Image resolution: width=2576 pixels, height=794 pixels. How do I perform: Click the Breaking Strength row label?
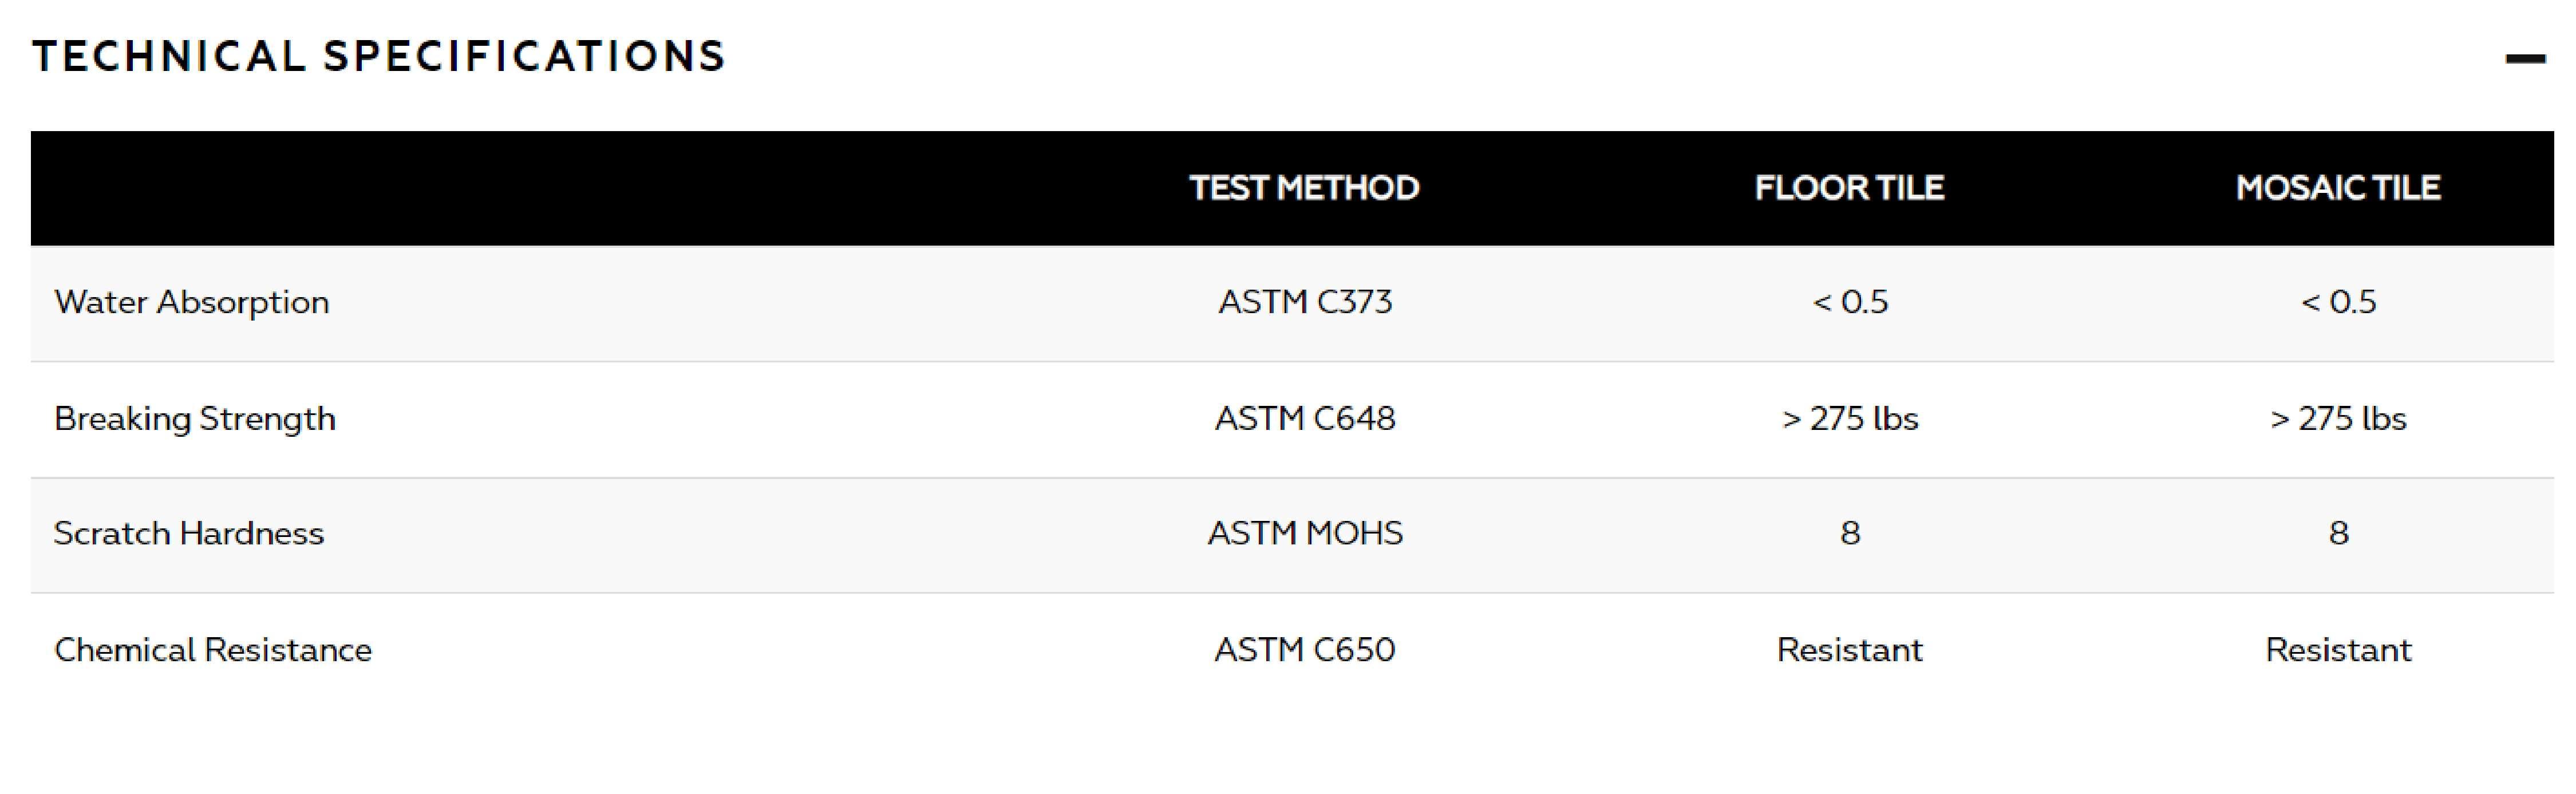point(195,418)
